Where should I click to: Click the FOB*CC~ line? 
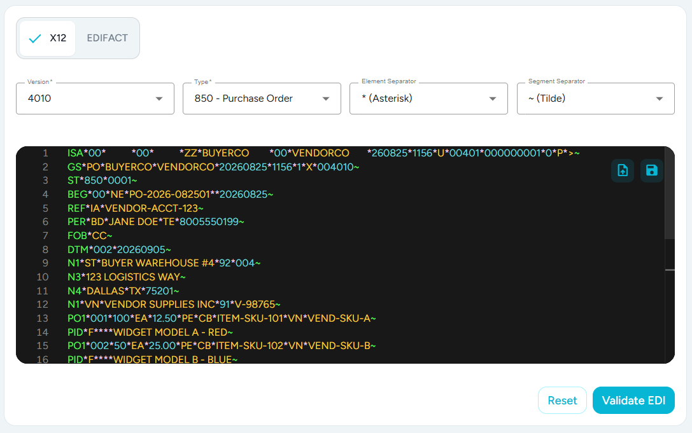click(x=90, y=236)
